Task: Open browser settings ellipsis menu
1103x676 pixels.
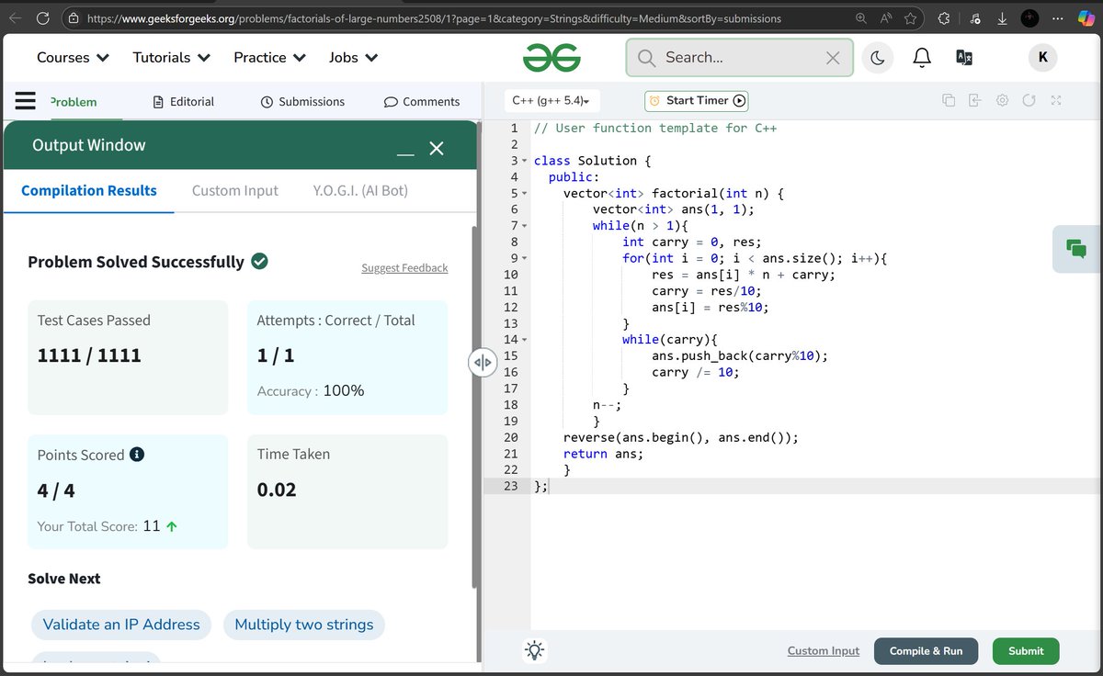Action: pos(1057,17)
